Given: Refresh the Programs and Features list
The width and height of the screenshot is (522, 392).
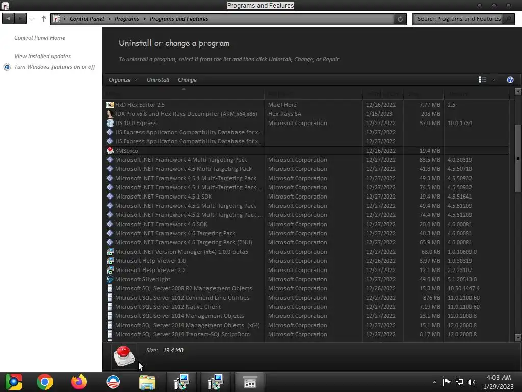Looking at the screenshot, I should pyautogui.click(x=400, y=19).
